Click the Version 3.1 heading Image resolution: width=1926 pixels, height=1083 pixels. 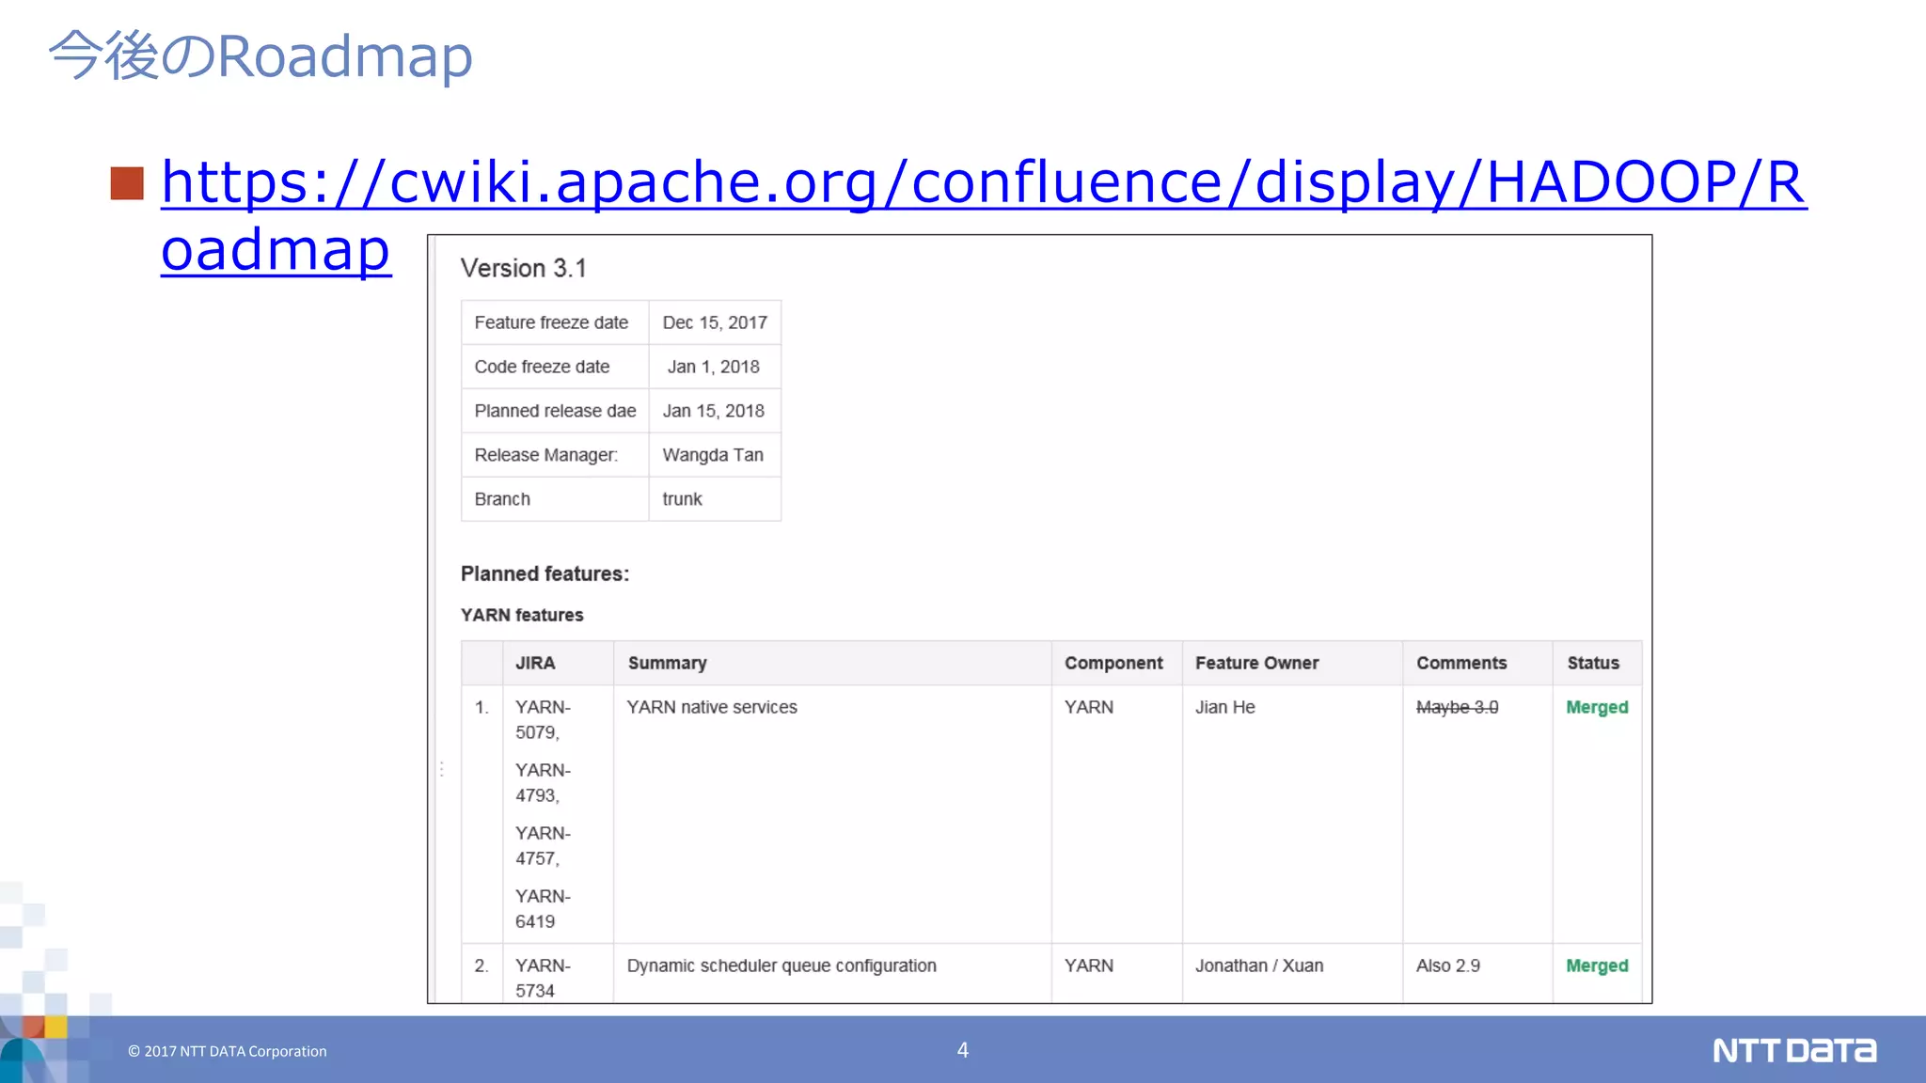point(523,269)
